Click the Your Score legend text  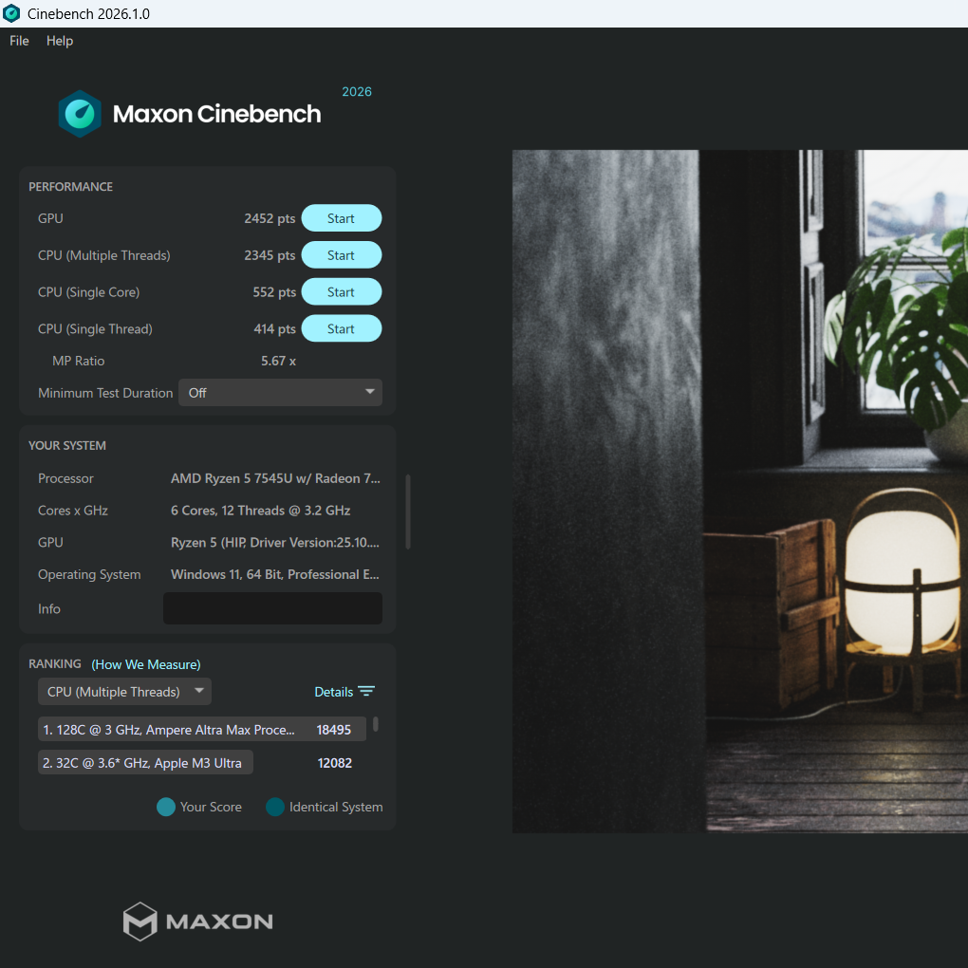[211, 807]
